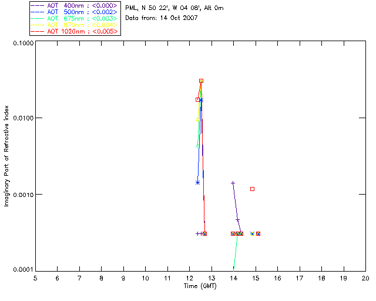The width and height of the screenshot is (376, 301).
Task: Click the x-axis tick label 5
Action: coord(35,278)
